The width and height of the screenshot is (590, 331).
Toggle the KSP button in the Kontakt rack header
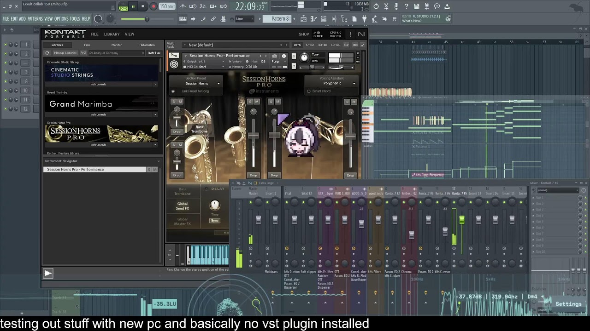tap(346, 45)
